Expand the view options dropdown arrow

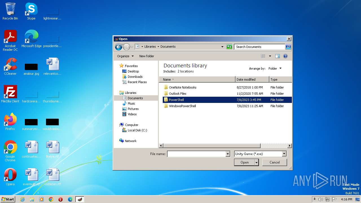tap(270, 56)
